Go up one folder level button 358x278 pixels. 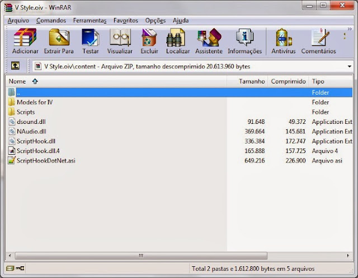15,66
